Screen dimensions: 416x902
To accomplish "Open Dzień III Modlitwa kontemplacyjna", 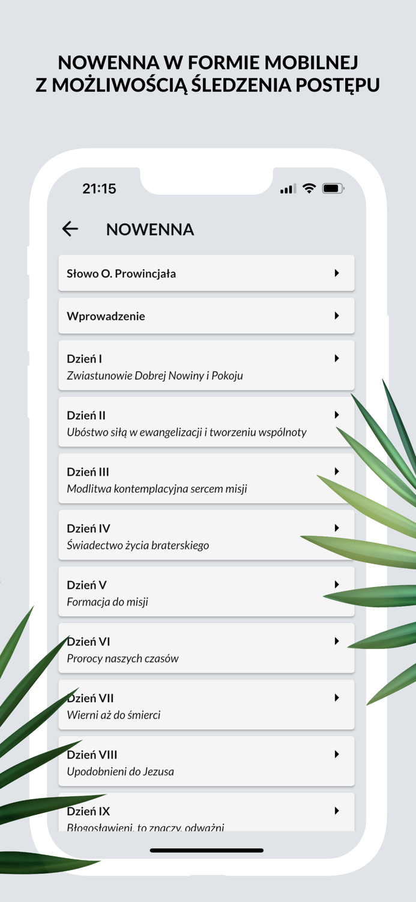I will coord(206,478).
